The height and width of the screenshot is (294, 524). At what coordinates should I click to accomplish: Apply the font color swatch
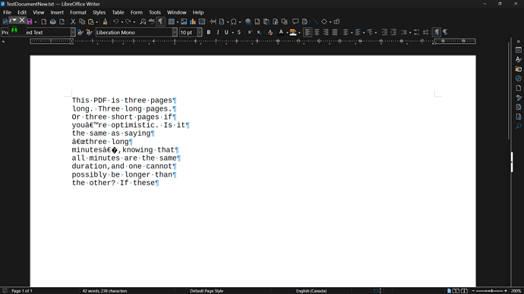(282, 33)
